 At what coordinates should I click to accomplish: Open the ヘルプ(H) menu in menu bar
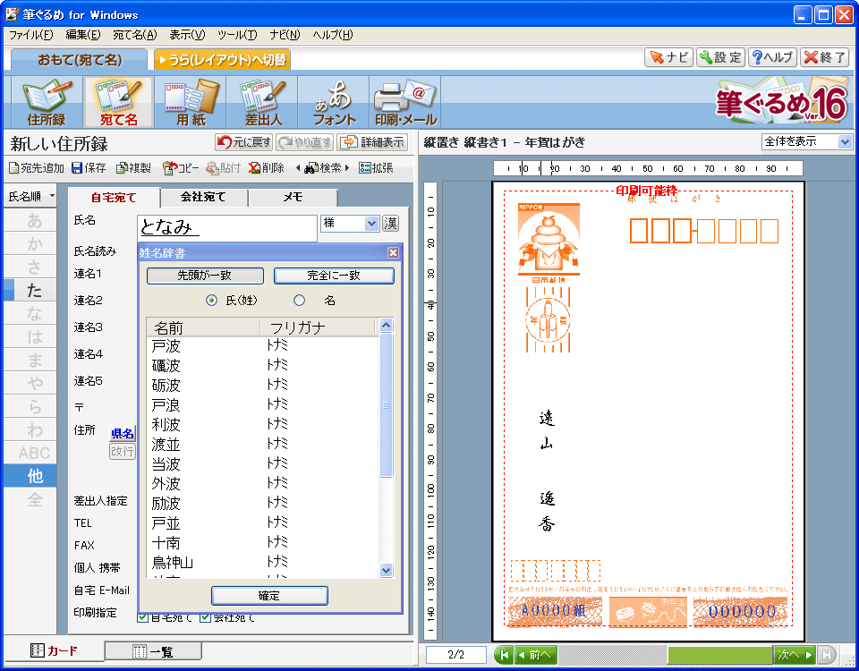point(333,35)
